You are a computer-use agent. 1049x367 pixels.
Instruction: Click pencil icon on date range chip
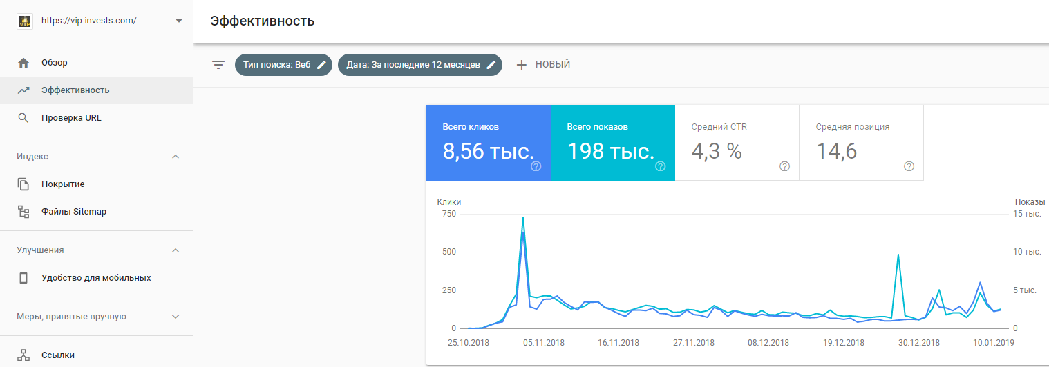point(491,65)
